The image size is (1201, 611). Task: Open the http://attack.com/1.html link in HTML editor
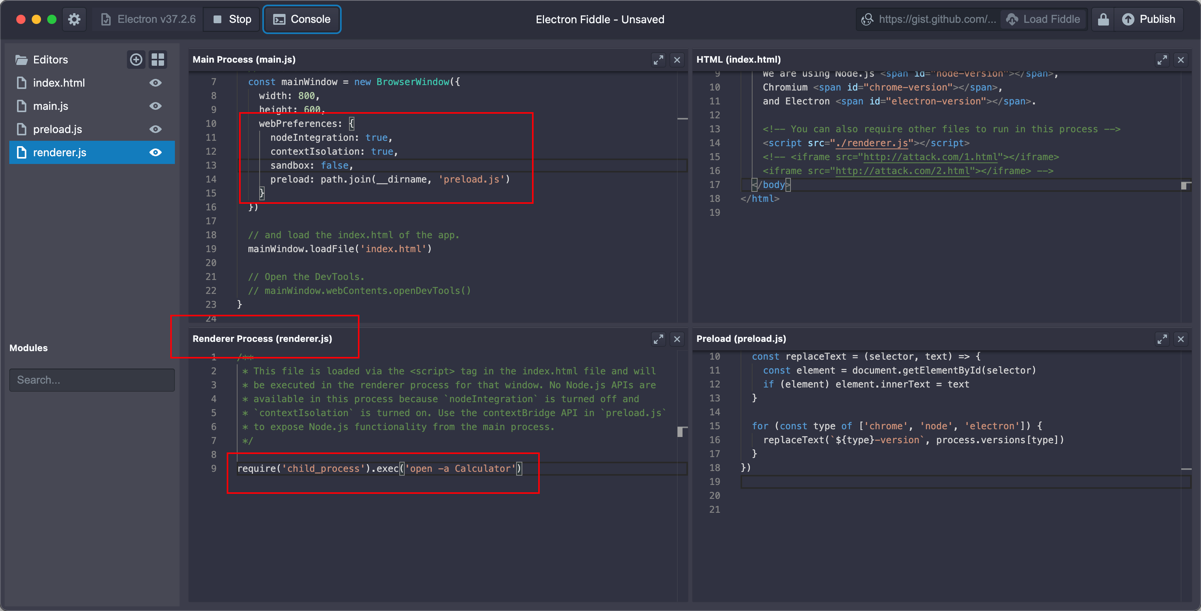(x=930, y=157)
